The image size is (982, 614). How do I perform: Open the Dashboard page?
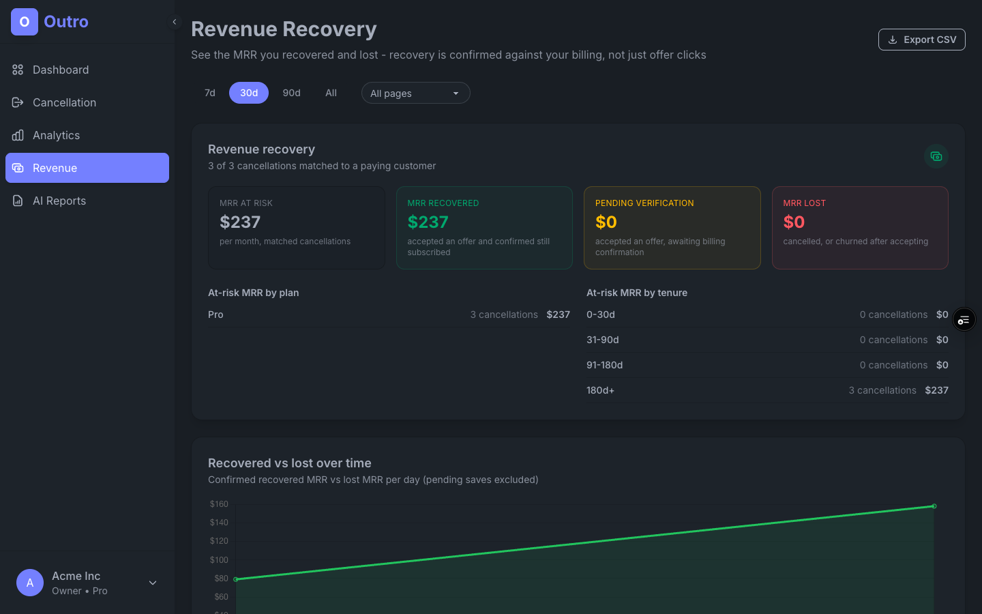pyautogui.click(x=87, y=70)
